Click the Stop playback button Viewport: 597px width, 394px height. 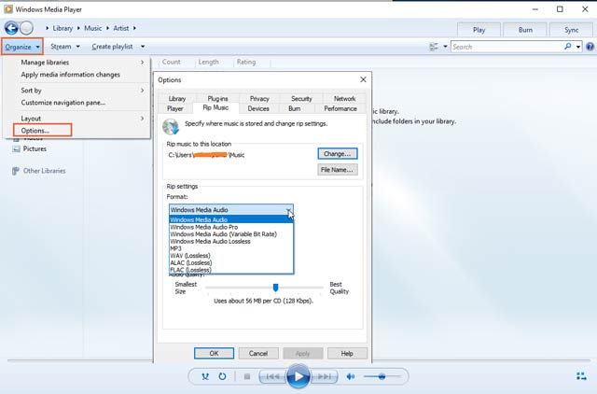click(x=247, y=376)
